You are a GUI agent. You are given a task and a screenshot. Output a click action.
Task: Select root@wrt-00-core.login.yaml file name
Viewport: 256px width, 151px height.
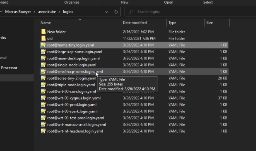point(72,91)
